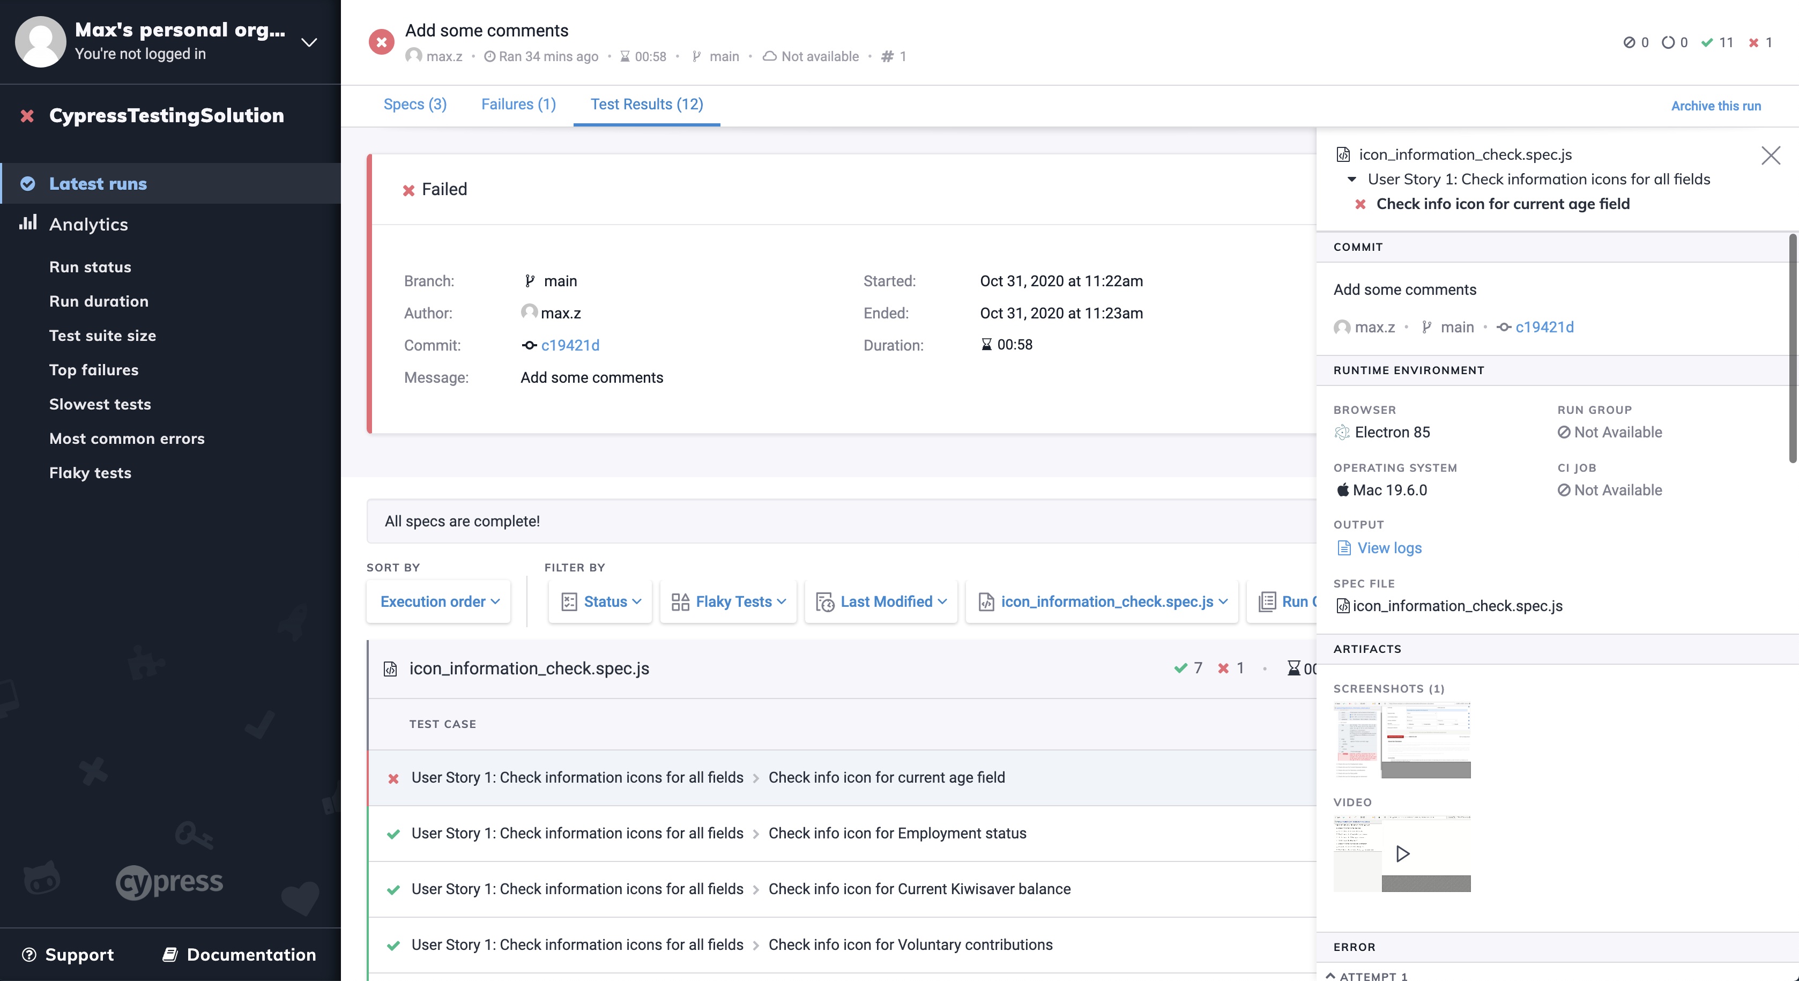Open the Execution order sort dropdown

pos(438,601)
